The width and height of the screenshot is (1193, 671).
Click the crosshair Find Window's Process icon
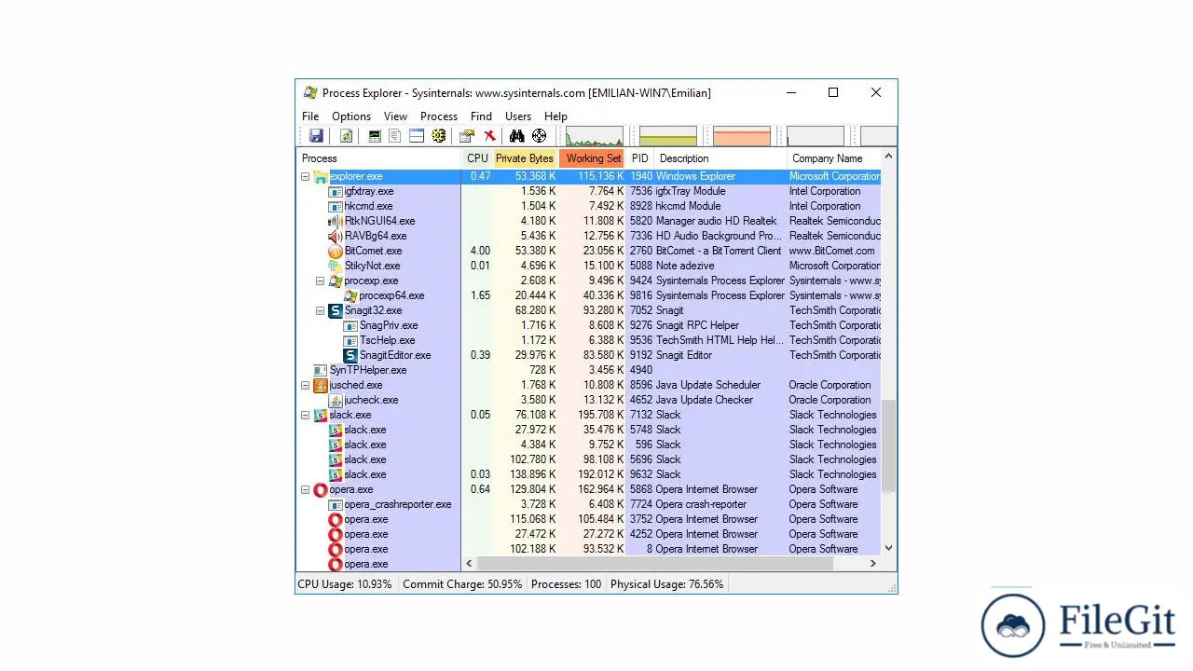tap(539, 136)
